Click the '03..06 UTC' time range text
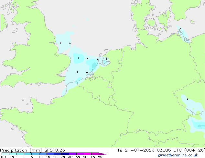Screen dimensions: 205x158 169,150
